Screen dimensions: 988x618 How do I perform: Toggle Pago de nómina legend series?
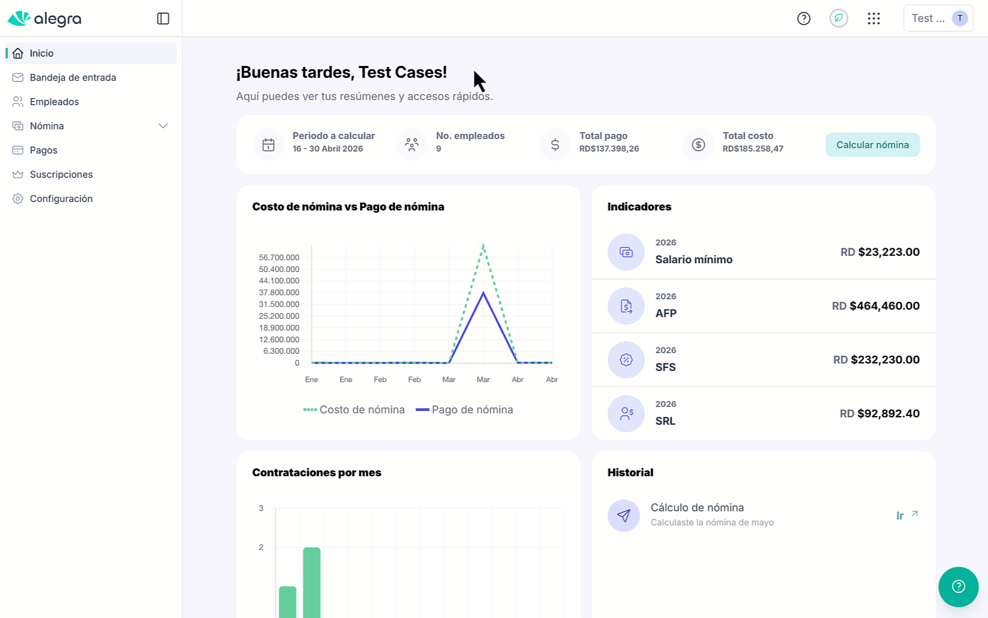click(x=465, y=410)
